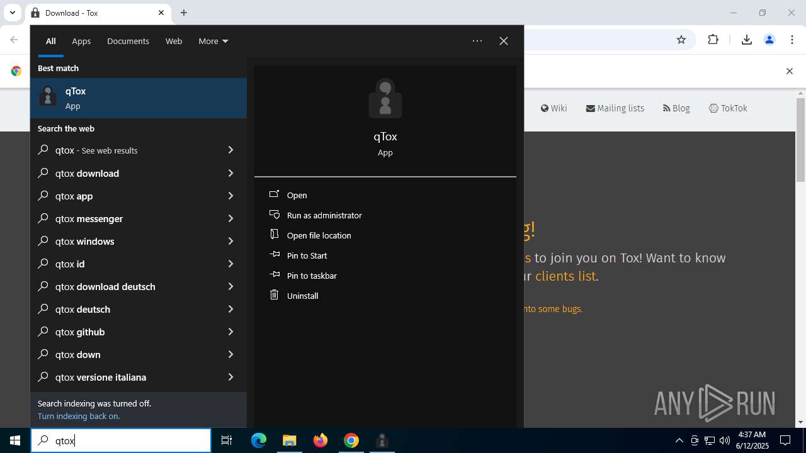Viewport: 806px width, 453px height.
Task: Switch to the Apps search tab
Action: (81, 41)
